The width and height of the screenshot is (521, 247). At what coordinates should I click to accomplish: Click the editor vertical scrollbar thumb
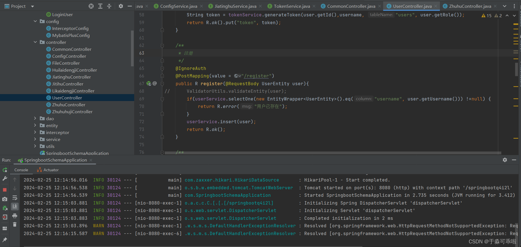pyautogui.click(x=517, y=69)
